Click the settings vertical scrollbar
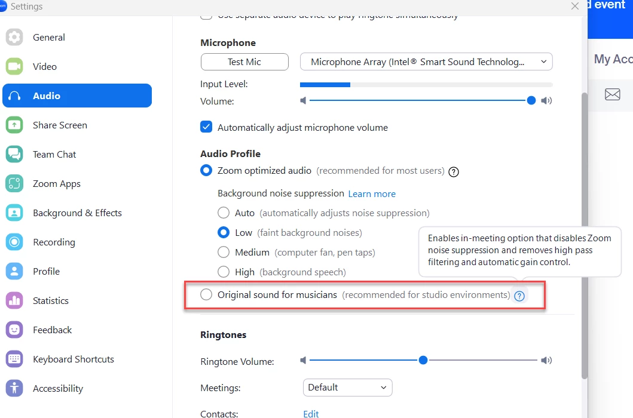 [585, 236]
